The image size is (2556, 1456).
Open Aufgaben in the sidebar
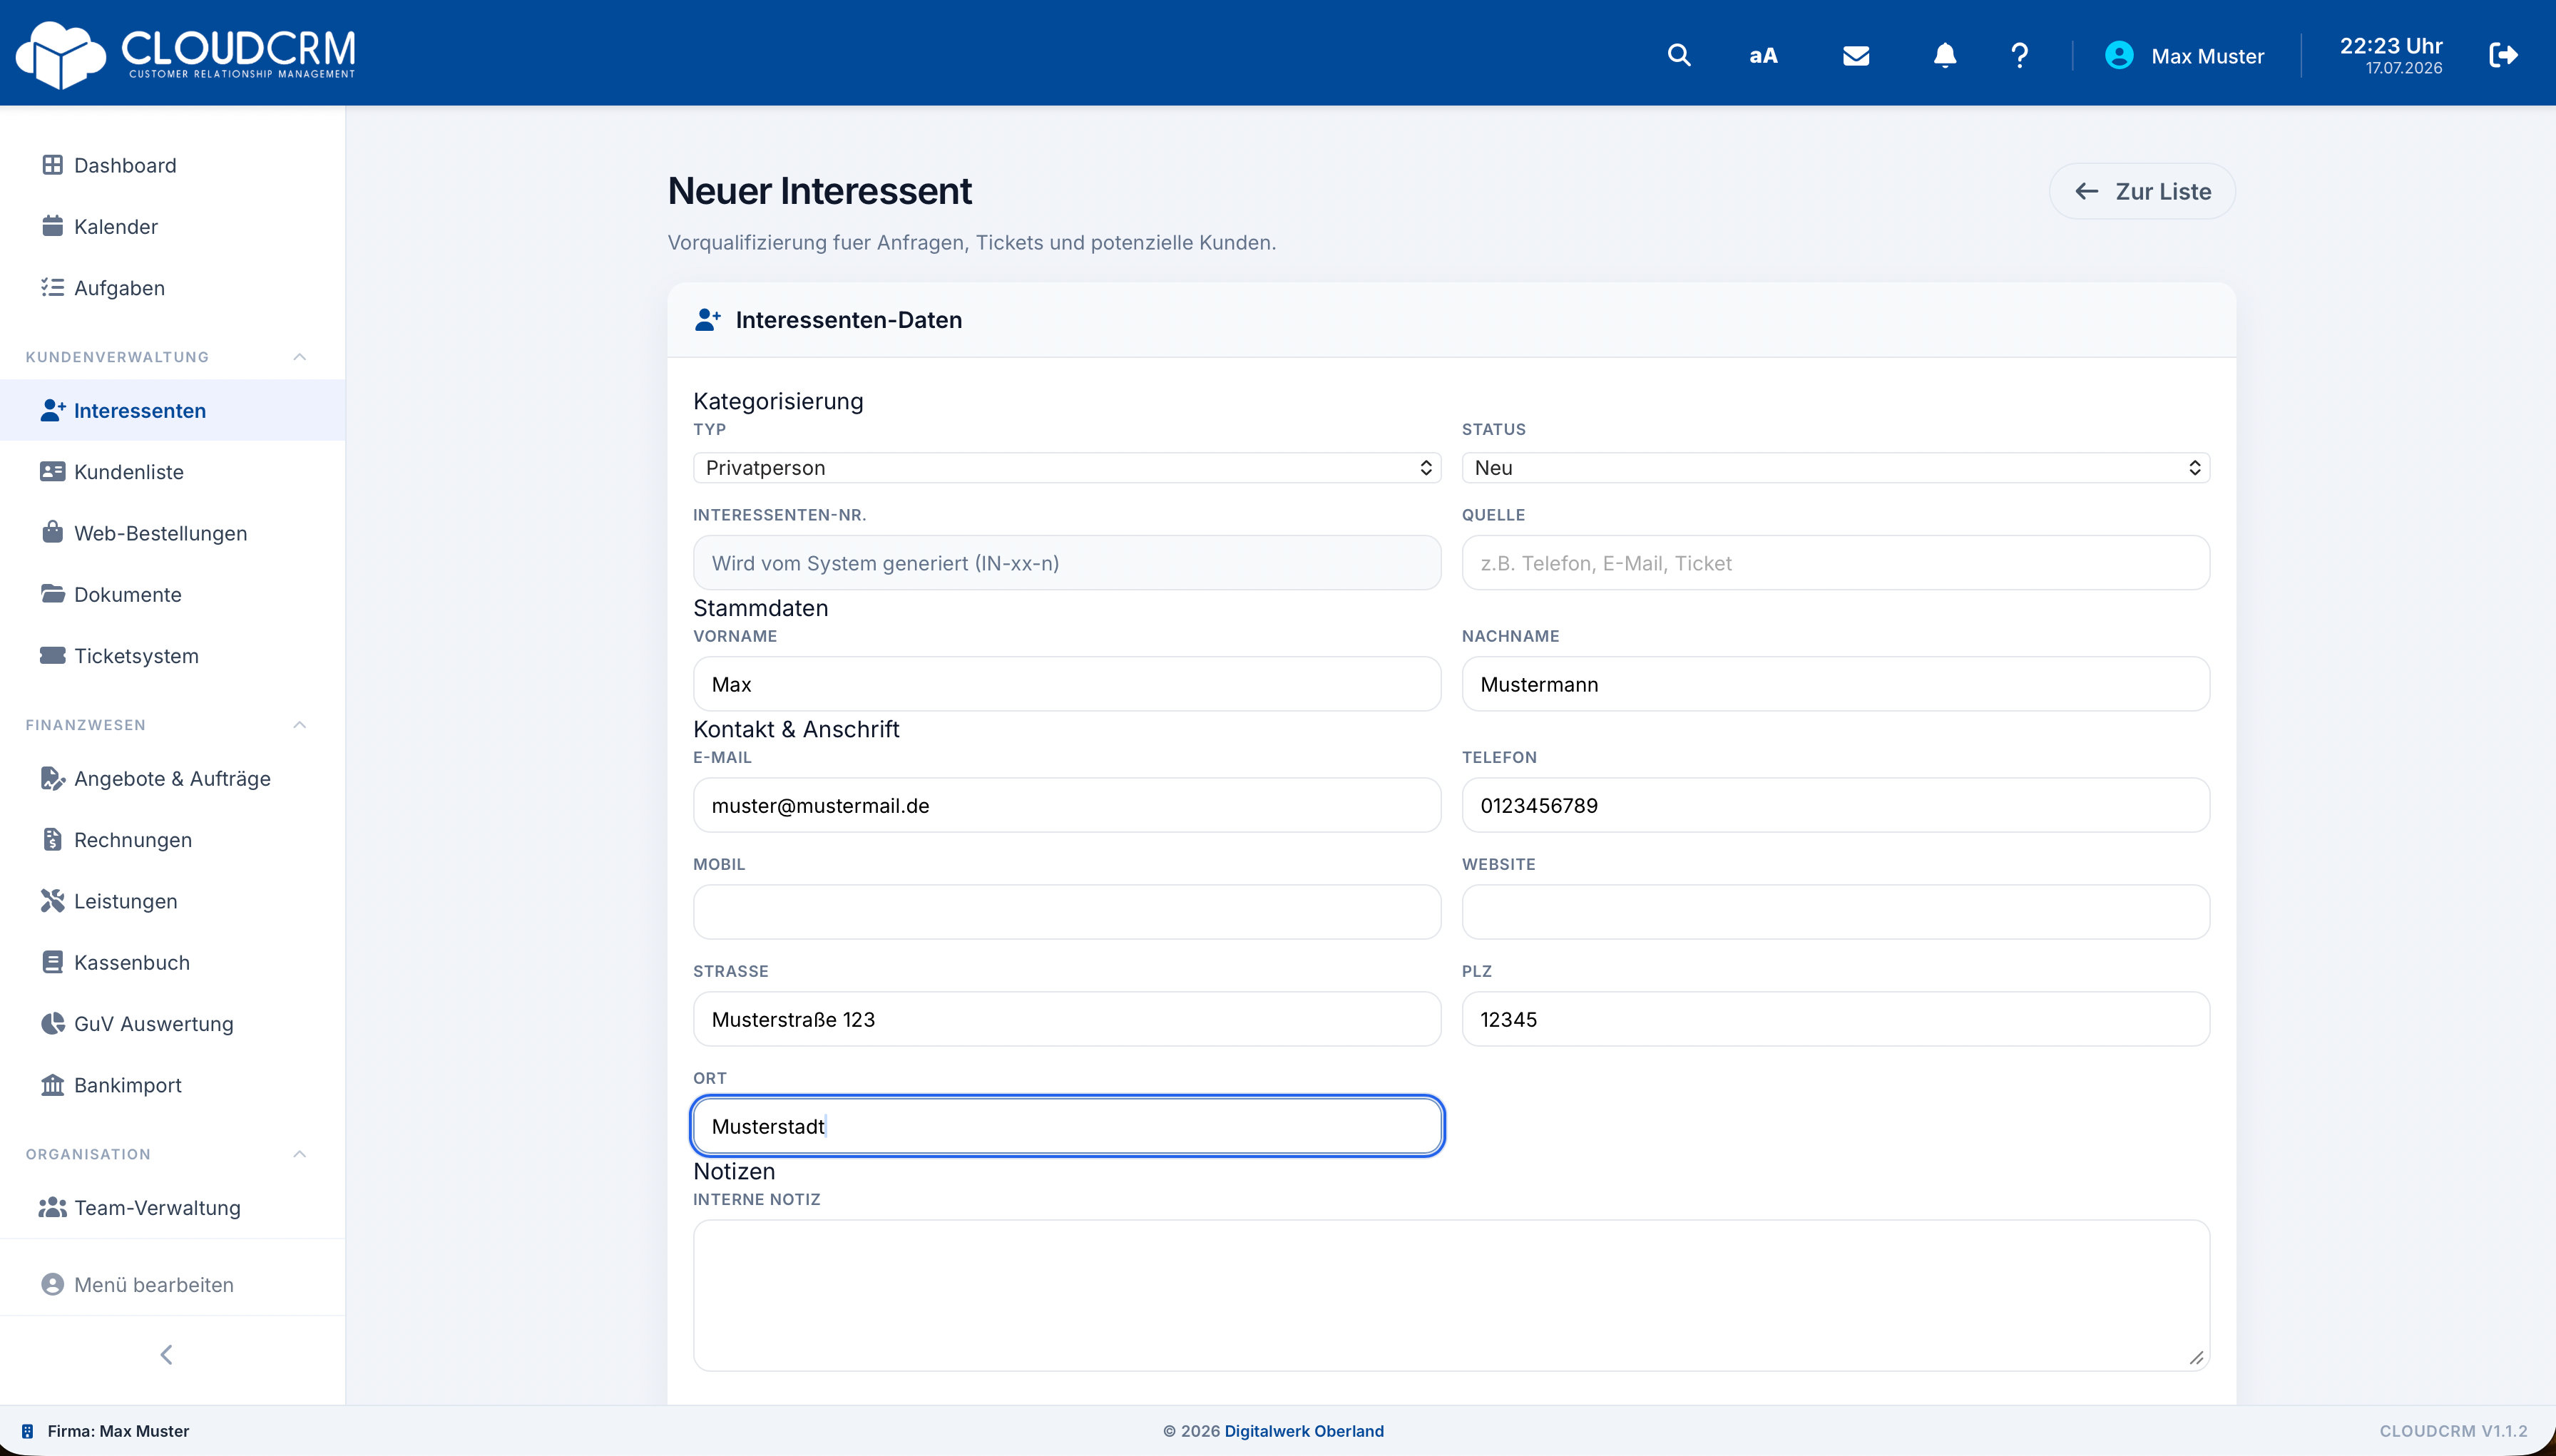tap(172, 287)
